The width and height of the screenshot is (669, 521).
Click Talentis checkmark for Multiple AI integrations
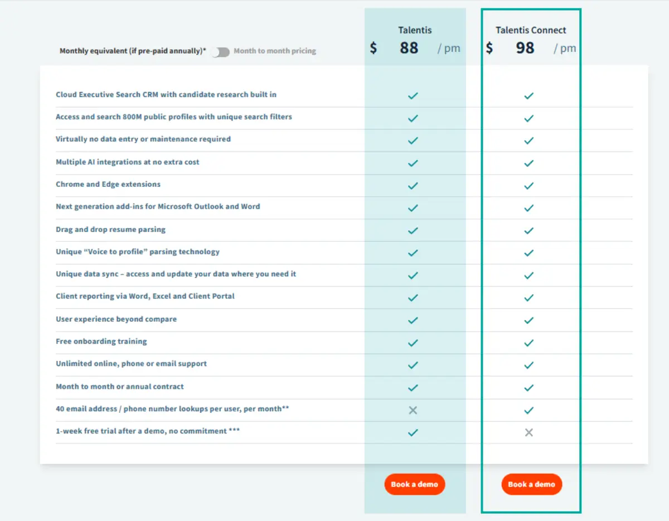413,163
